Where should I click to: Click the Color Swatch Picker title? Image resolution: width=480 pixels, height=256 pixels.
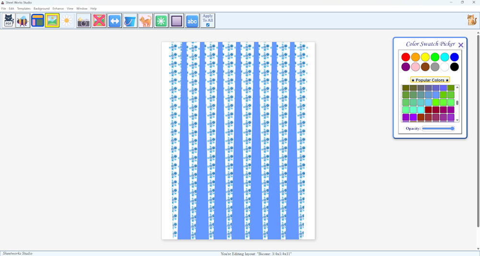[431, 44]
